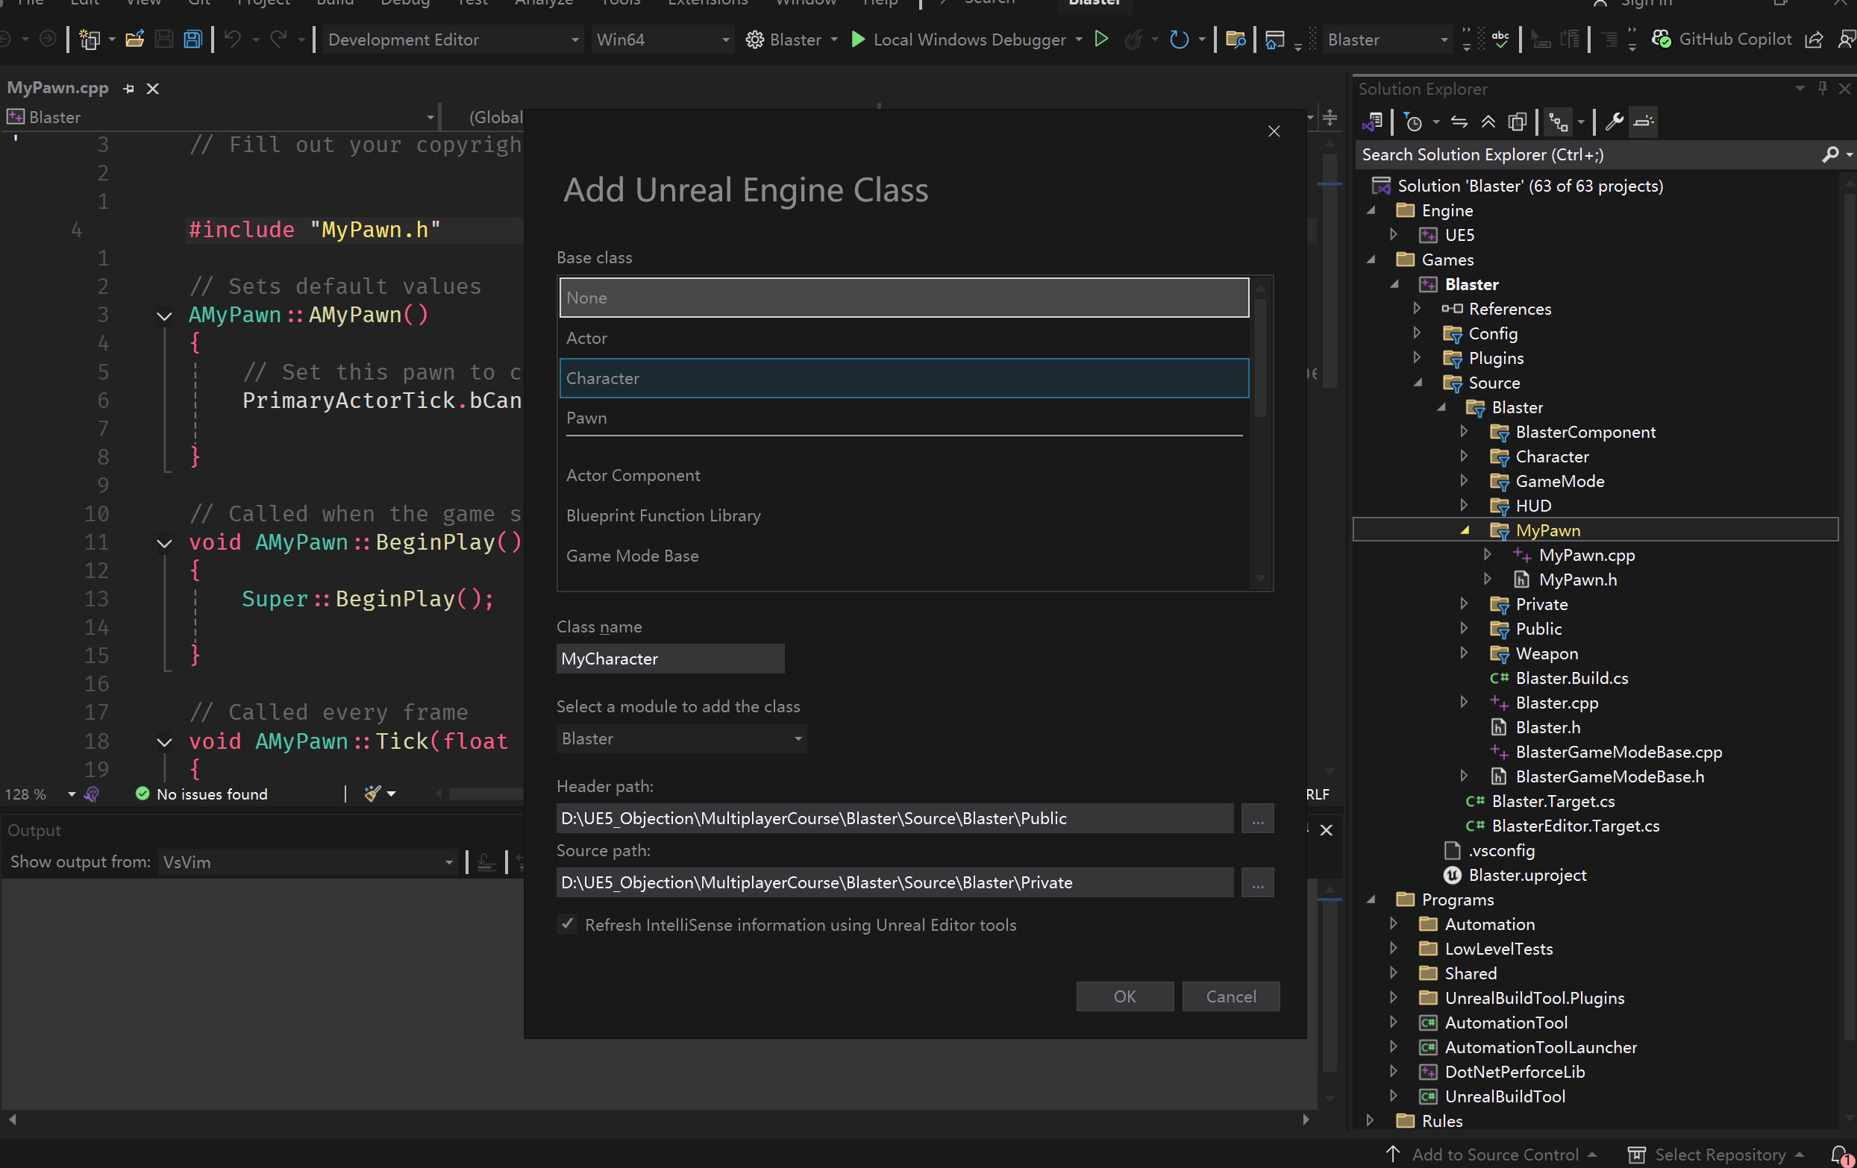Viewport: 1857px width, 1168px height.
Task: Click the spell checker abc icon
Action: click(x=1500, y=40)
